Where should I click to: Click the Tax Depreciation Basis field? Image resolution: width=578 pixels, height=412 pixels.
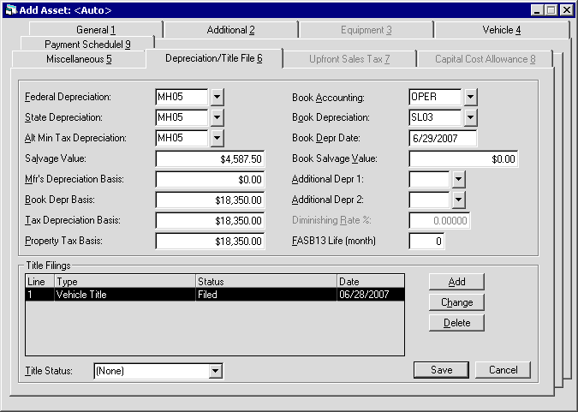coord(210,221)
